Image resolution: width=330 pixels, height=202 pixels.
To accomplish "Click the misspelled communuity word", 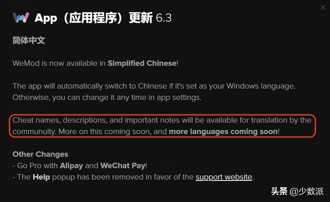I will click(34, 132).
